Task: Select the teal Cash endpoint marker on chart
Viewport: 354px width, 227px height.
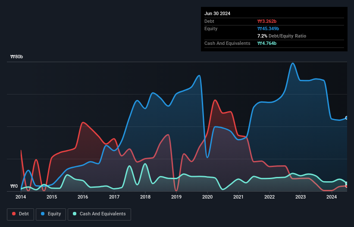Action: point(347,183)
